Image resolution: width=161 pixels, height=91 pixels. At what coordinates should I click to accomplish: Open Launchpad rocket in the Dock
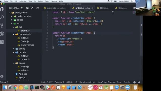tap(10, 87)
